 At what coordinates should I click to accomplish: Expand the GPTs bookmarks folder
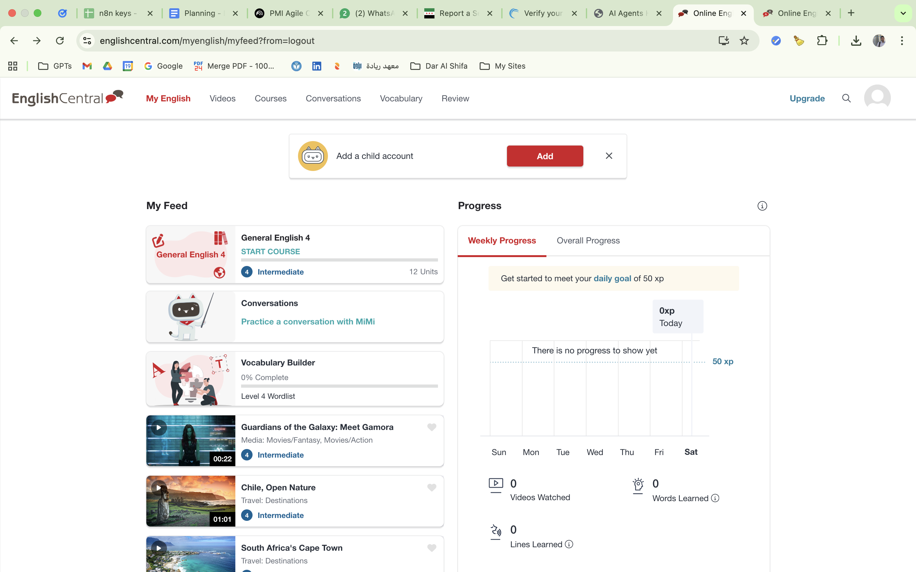tap(55, 66)
